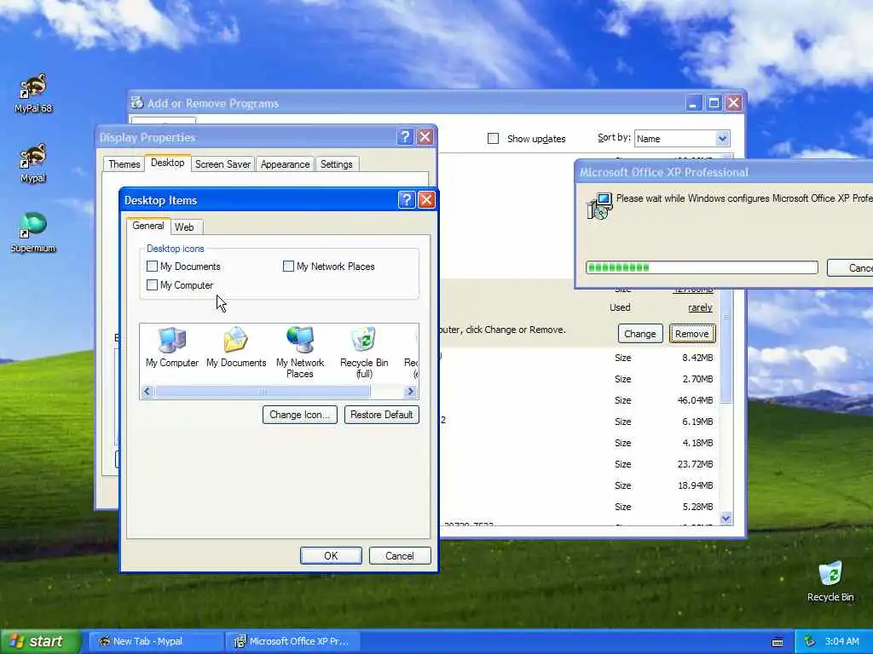Click the 46.04MB size entry
The height and width of the screenshot is (654, 873).
pyautogui.click(x=696, y=400)
